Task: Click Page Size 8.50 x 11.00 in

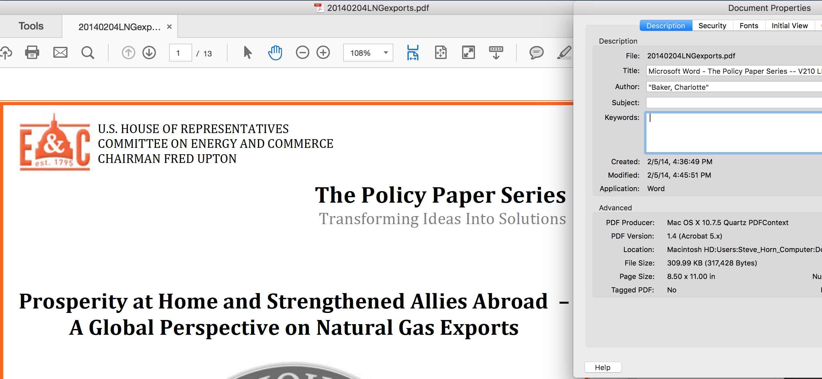Action: 691,276
